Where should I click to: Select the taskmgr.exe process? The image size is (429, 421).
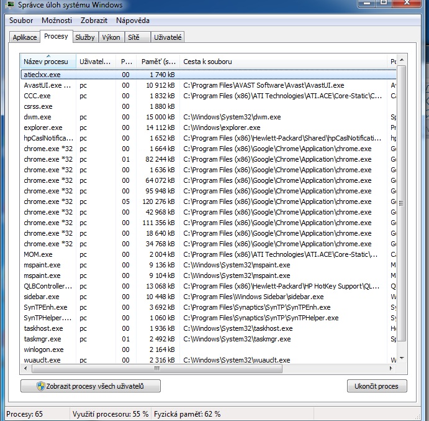[x=209, y=339]
